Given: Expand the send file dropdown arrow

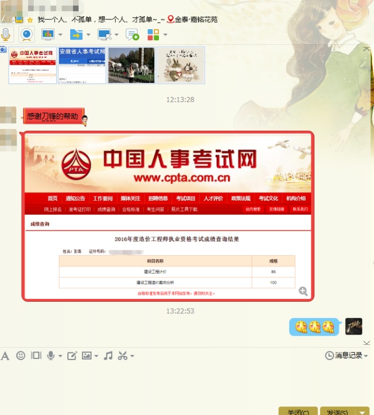Looking at the screenshot, I should [88, 34].
